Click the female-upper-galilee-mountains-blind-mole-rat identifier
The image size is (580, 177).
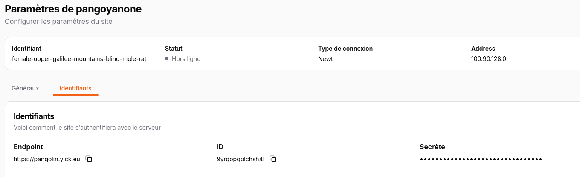coord(79,59)
